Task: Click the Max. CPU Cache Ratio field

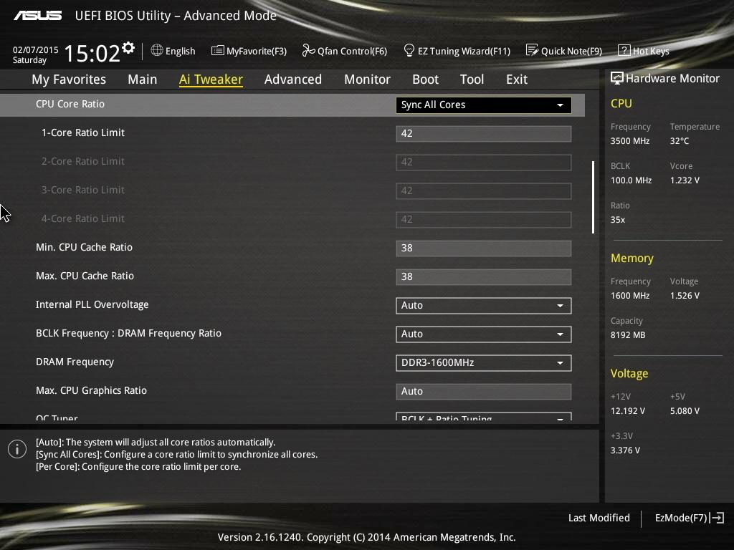Action: click(484, 277)
